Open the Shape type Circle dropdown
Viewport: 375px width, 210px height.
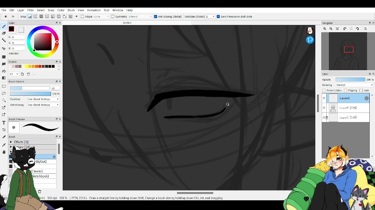click(101, 17)
